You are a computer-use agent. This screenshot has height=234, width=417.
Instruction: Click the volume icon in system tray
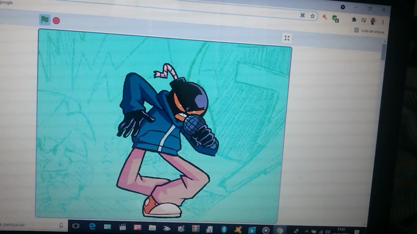[x=328, y=232]
